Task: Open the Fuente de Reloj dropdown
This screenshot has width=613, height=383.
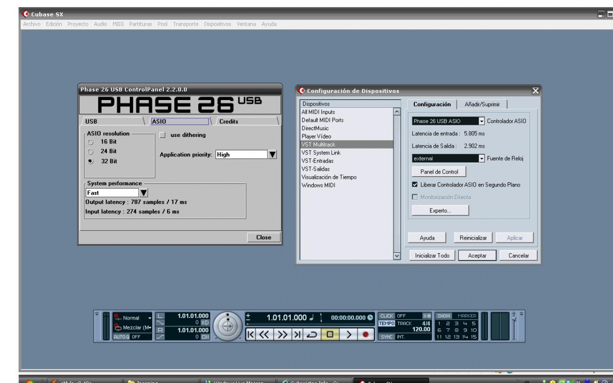Action: [x=482, y=158]
